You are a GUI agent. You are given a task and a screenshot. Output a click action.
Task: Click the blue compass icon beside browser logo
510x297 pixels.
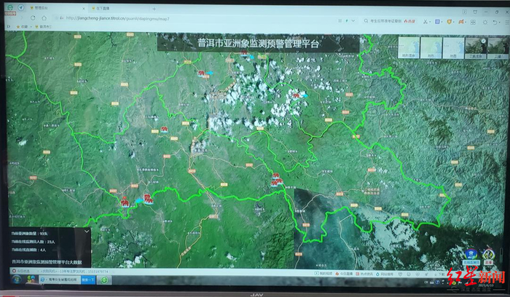[x=21, y=7]
